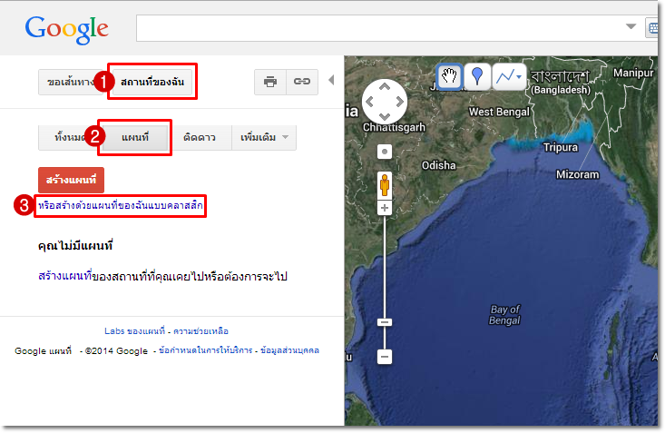Open ความช่วยเหลือ help link
Screen dimensions: 665x433
pos(201,331)
